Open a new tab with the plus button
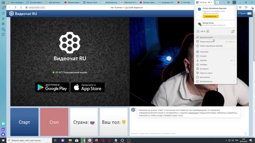The width and height of the screenshot is (255, 143). pyautogui.click(x=218, y=2)
